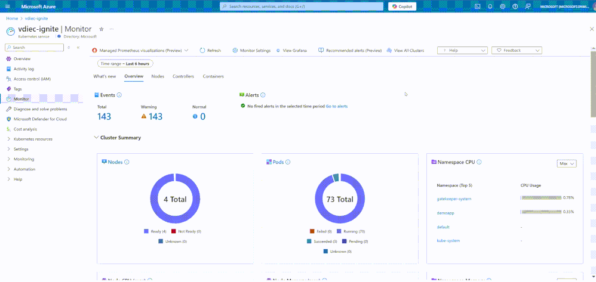This screenshot has height=282, width=596.
Task: Open Overview in the sidebar
Action: pos(22,59)
